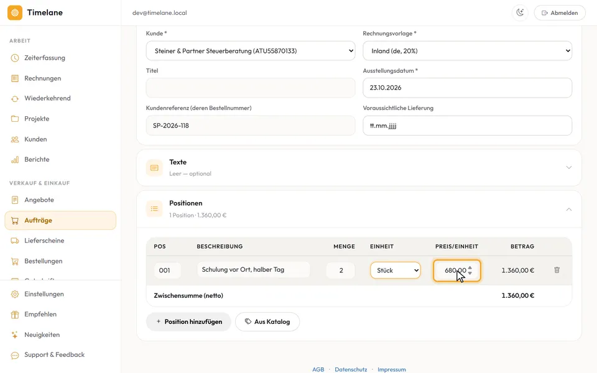Expand the Texte section chevron
Screen dimensions: 597x373
coord(569,167)
